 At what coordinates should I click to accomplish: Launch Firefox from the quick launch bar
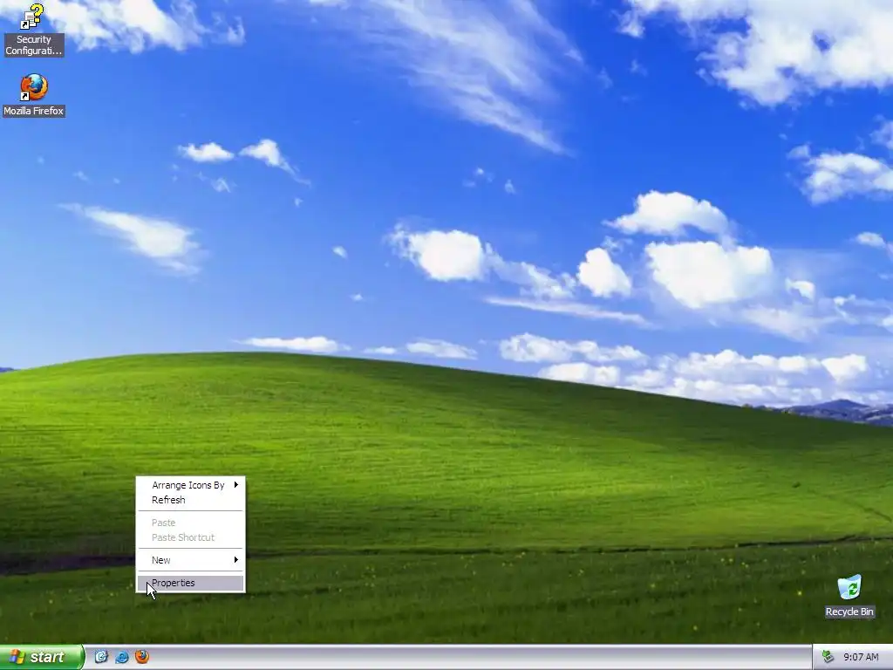[x=142, y=657]
